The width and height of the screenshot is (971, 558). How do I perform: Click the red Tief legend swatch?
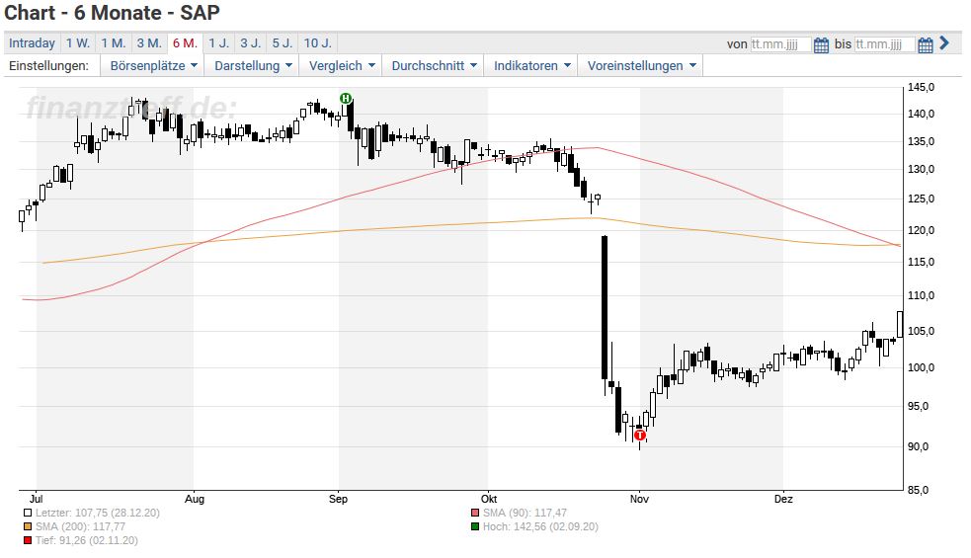(28, 540)
